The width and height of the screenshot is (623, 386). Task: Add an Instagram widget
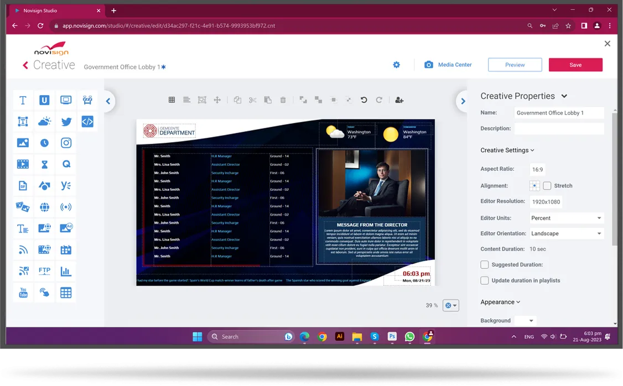point(66,142)
